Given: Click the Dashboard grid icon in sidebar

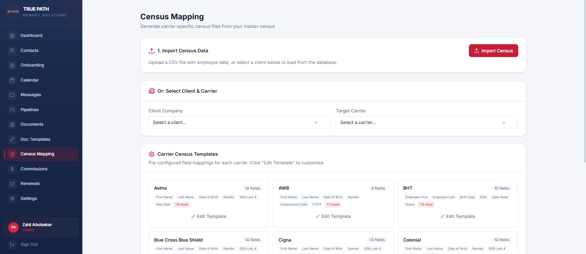Looking at the screenshot, I should [x=12, y=36].
